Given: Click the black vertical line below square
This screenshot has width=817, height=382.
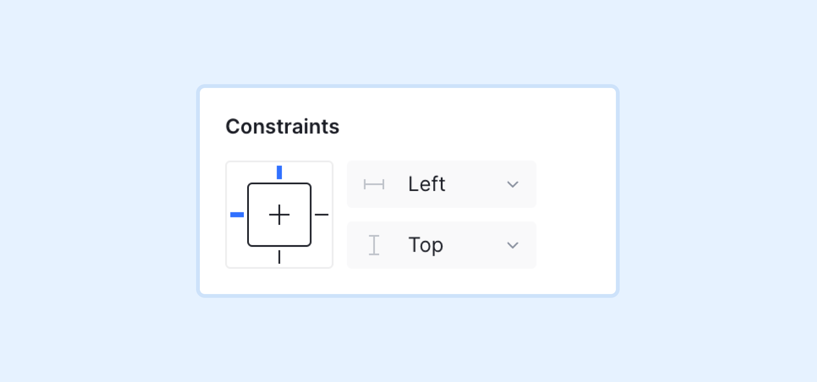Looking at the screenshot, I should pos(279,257).
